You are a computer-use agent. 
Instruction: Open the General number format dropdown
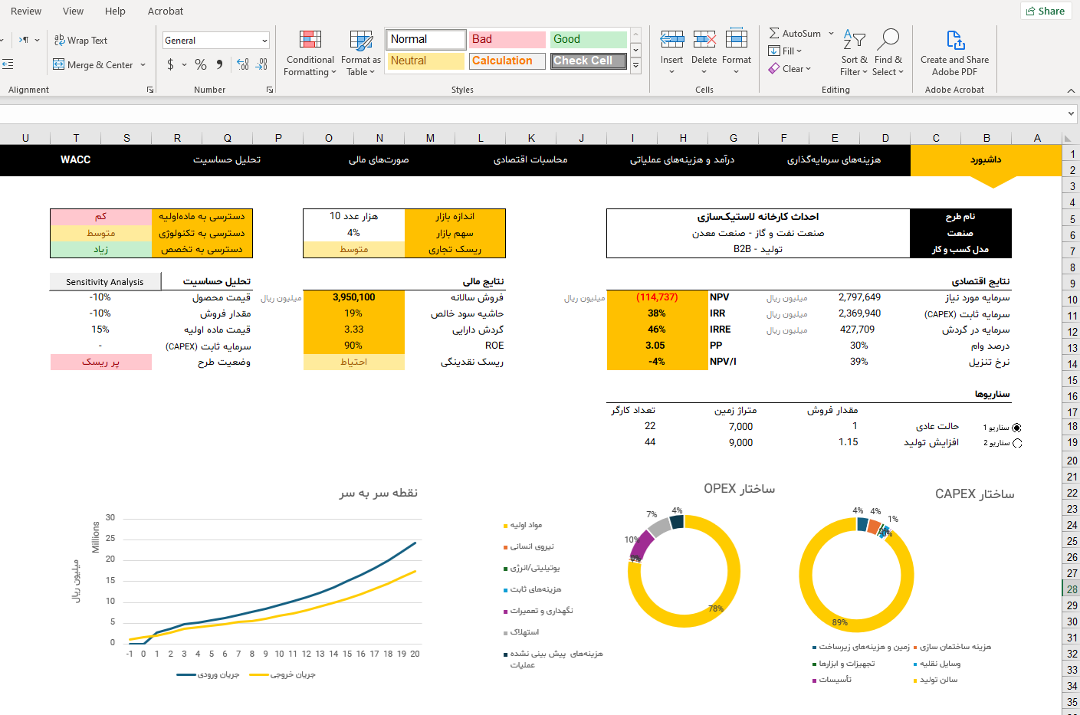[x=264, y=41]
